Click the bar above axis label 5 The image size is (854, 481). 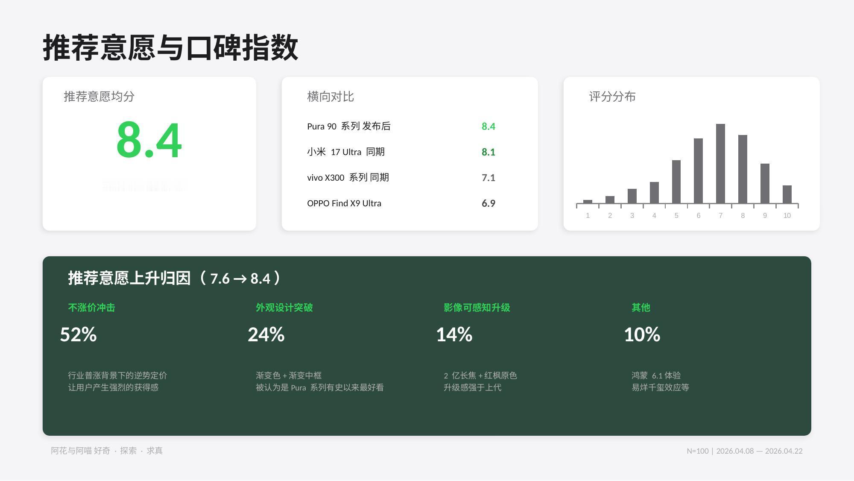click(x=676, y=182)
